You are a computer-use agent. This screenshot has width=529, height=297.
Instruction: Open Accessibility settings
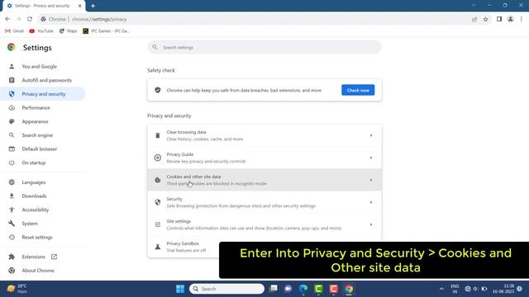pyautogui.click(x=36, y=210)
